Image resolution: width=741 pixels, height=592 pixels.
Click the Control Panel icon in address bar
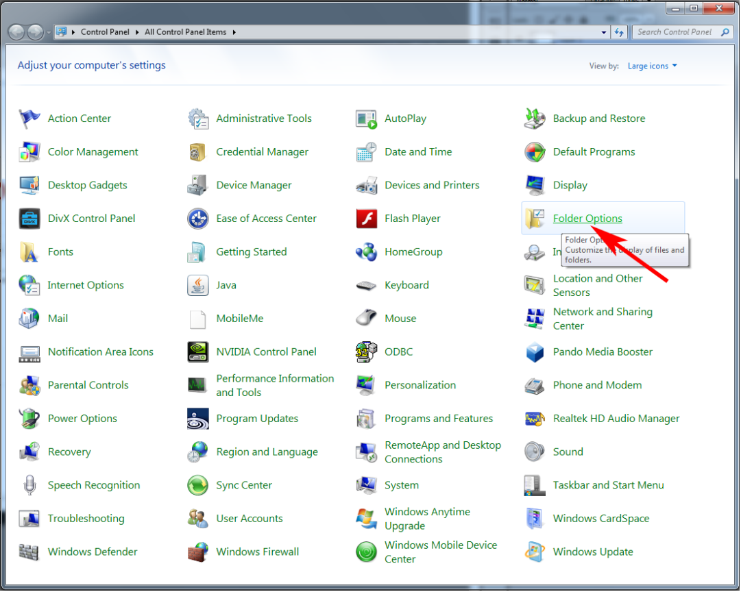[62, 32]
